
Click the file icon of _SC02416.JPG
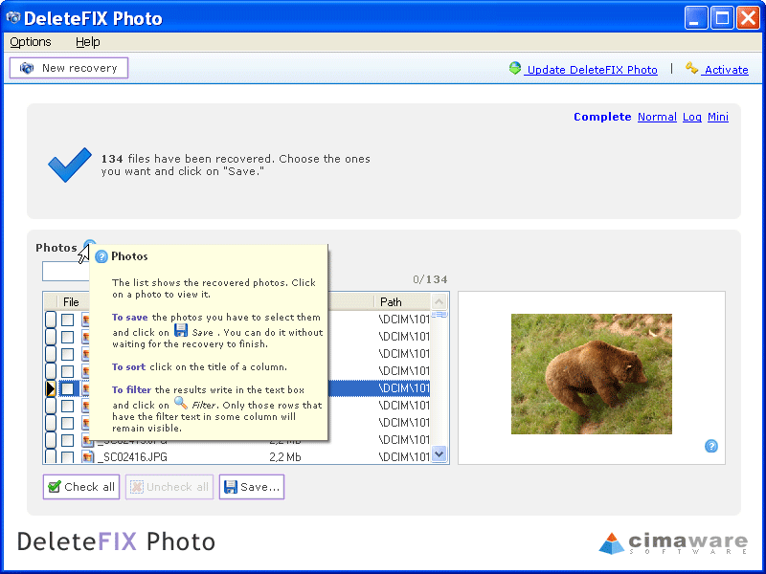(x=88, y=457)
